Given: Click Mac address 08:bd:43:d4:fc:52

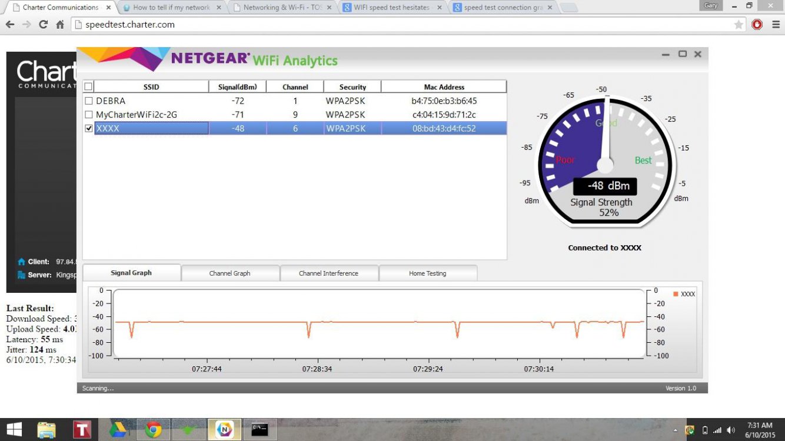Looking at the screenshot, I should (444, 128).
